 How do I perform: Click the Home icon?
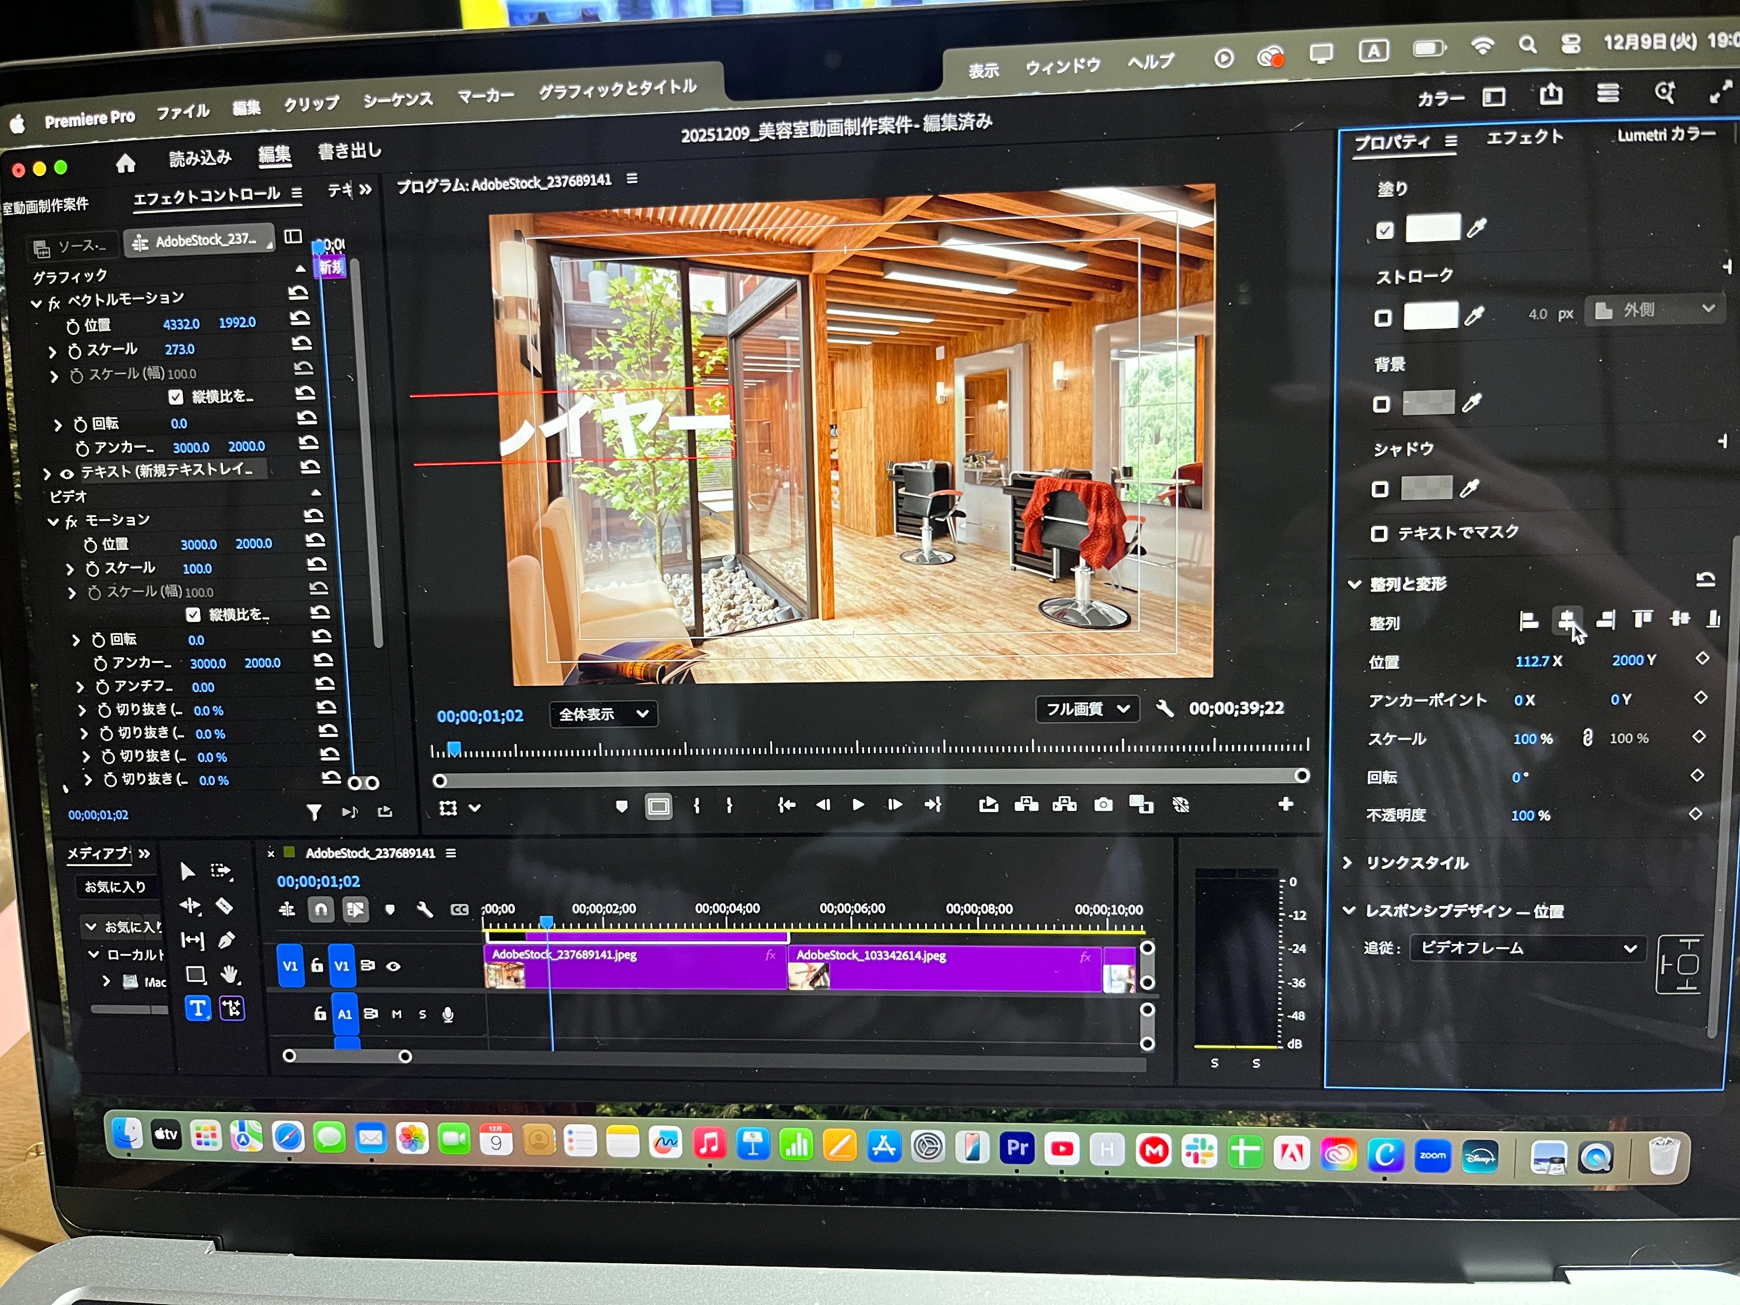point(126,163)
